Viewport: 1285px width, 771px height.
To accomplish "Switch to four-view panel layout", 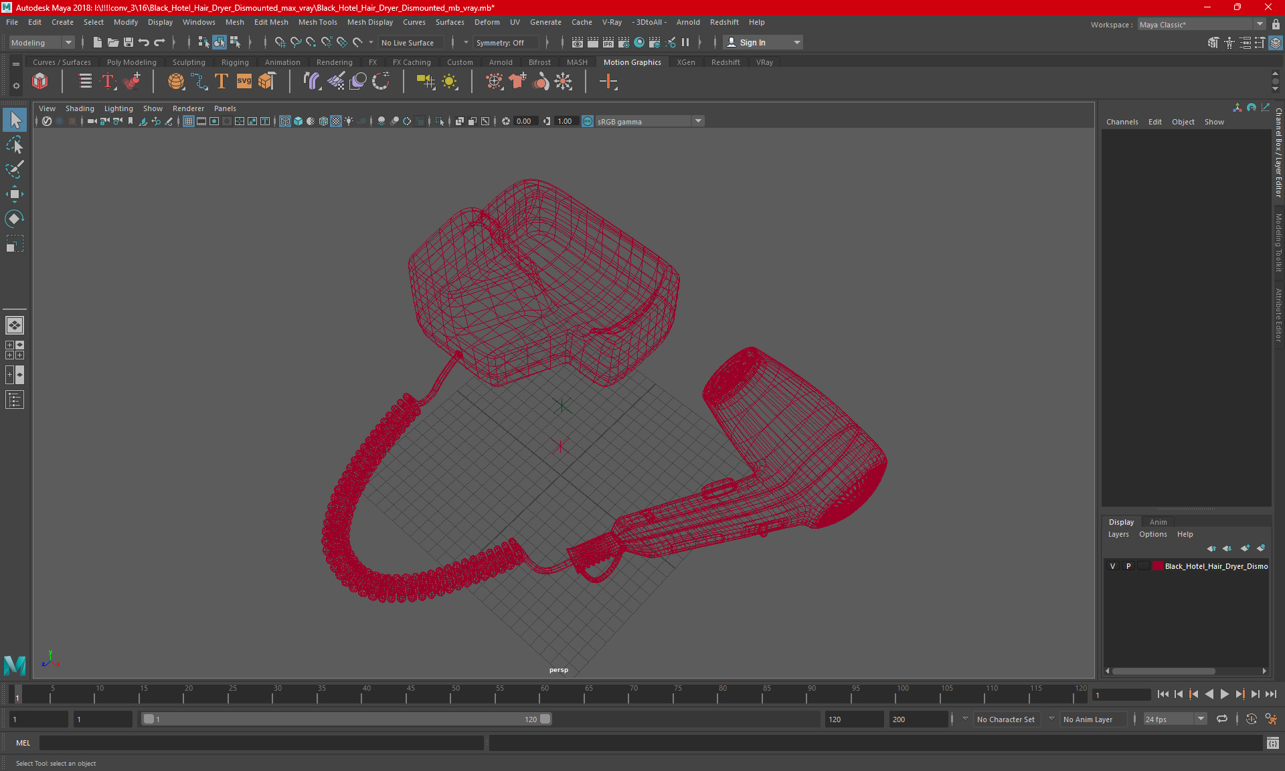I will coord(15,350).
